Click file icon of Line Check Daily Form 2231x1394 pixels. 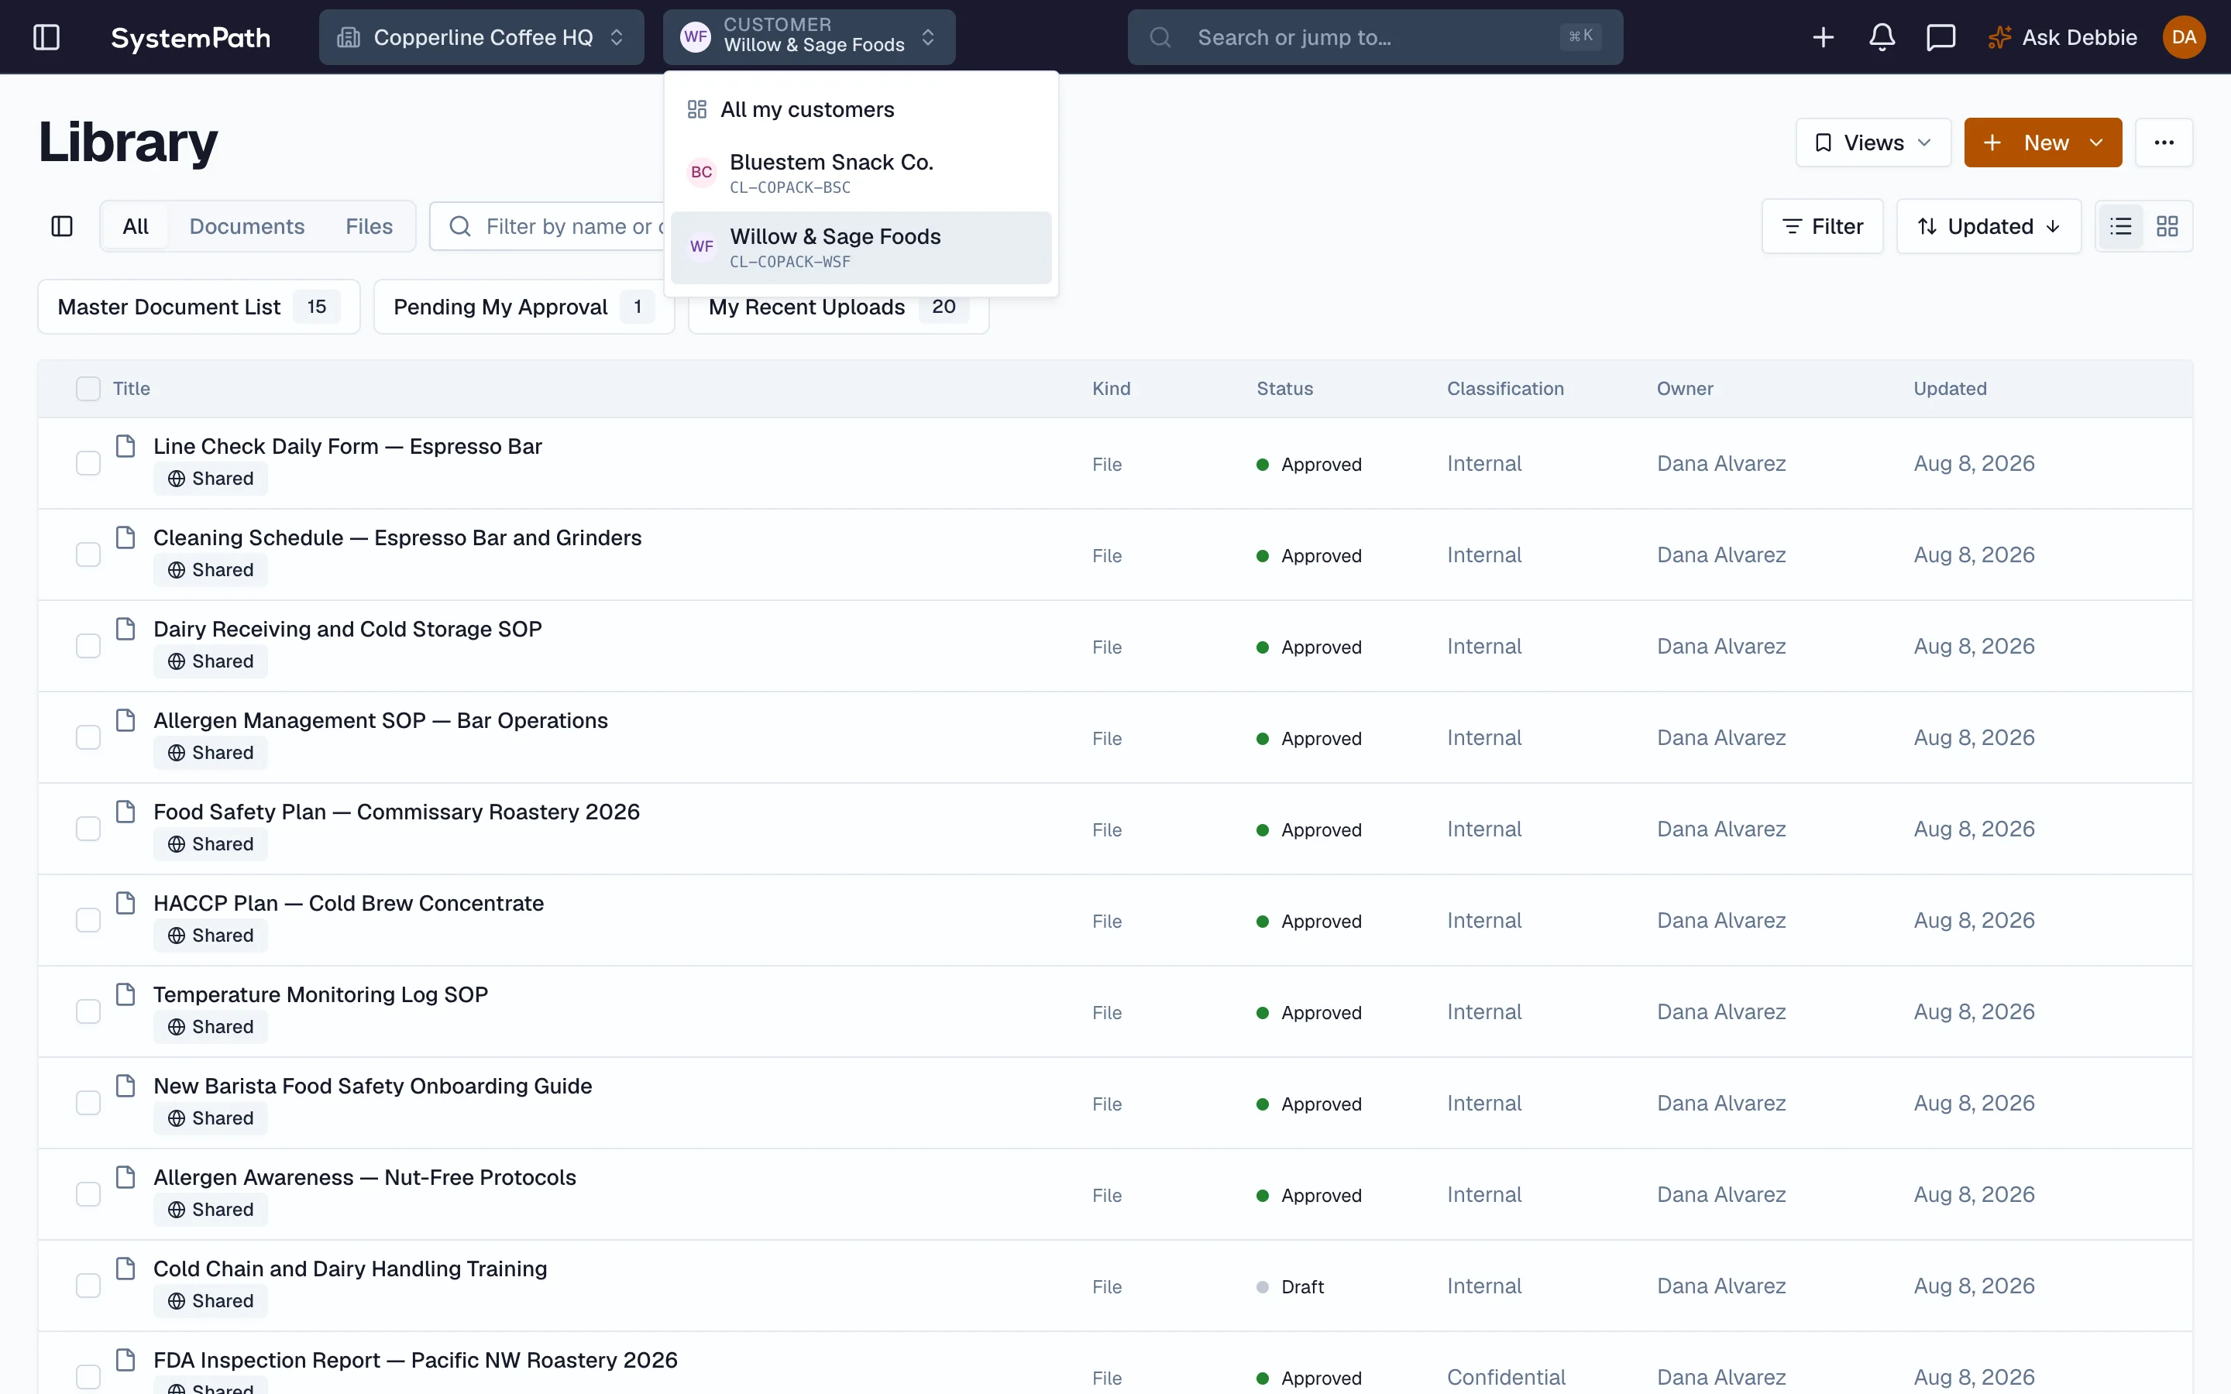point(125,446)
